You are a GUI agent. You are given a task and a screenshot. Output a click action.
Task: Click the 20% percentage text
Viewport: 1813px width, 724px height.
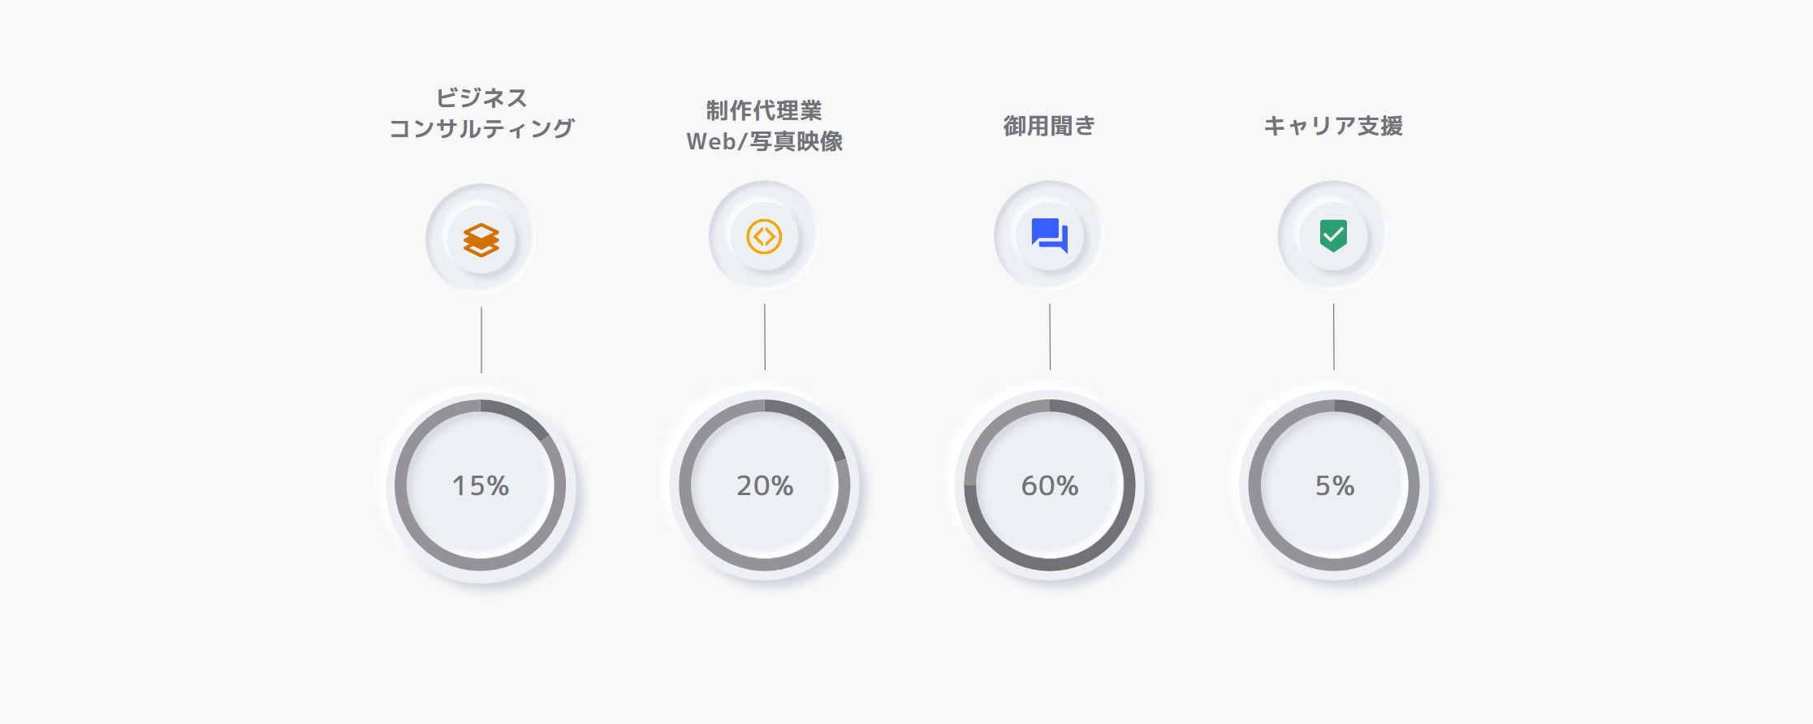click(x=765, y=485)
